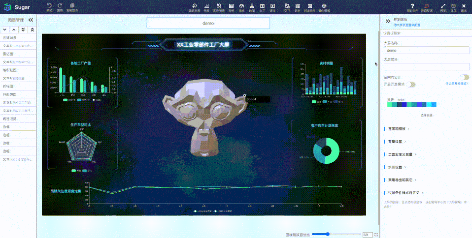Select the 线柱混搭 layer
The width and height of the screenshot is (472, 238).
tap(18, 119)
